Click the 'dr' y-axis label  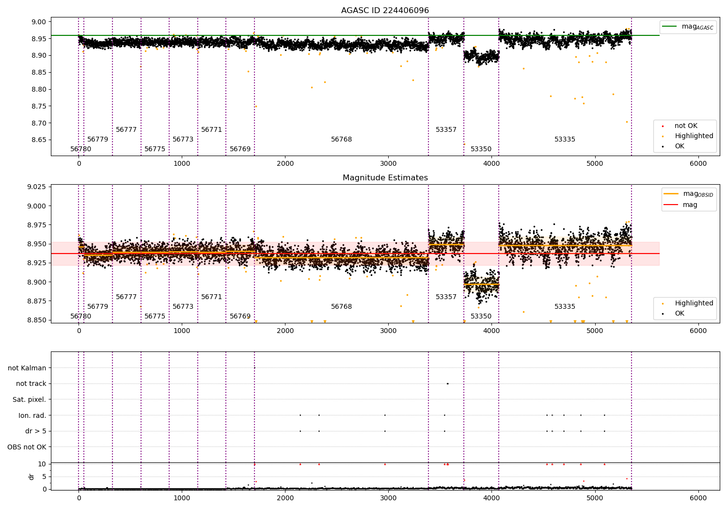(x=32, y=477)
